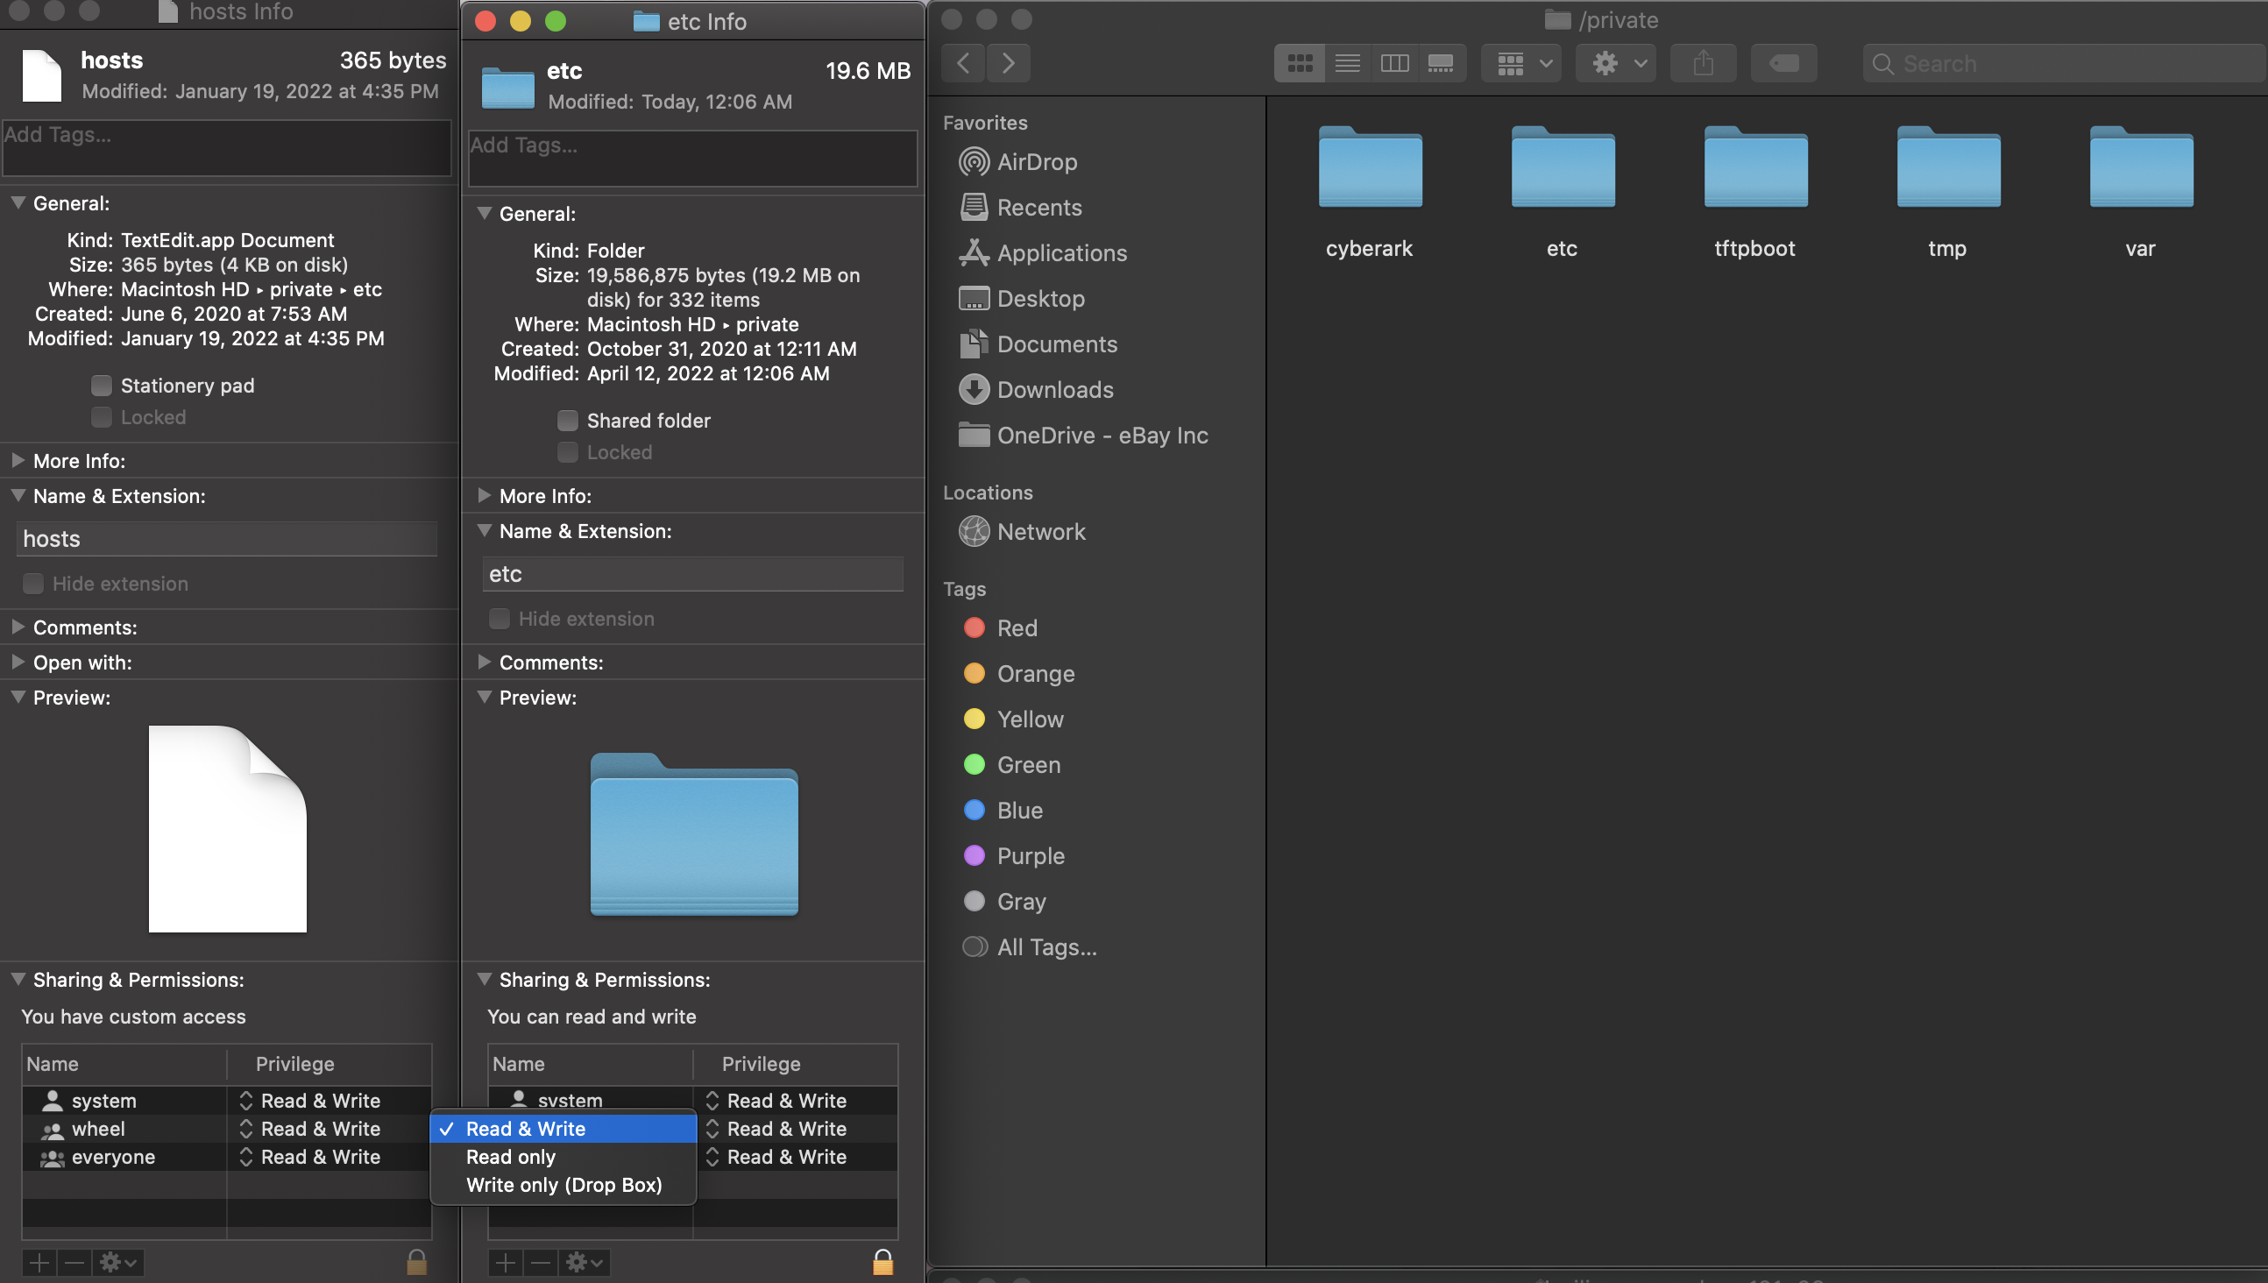Click Add Tags field in etc Info
The image size is (2268, 1283).
click(x=692, y=159)
